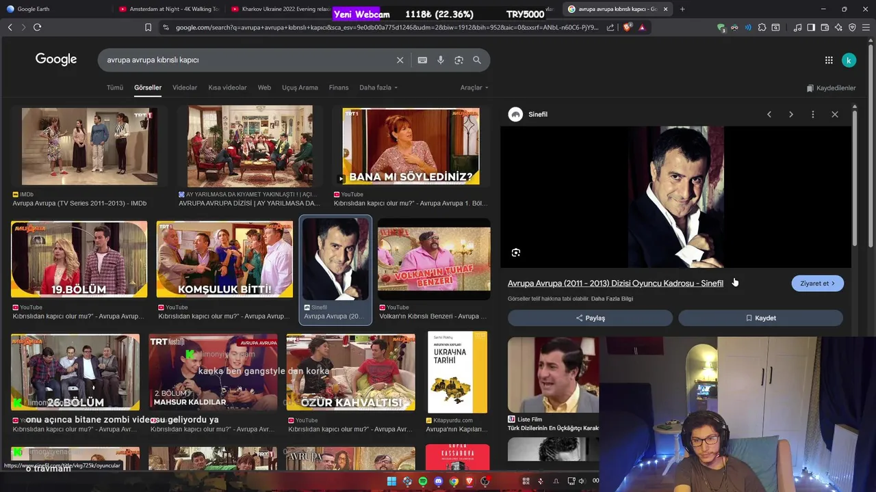
Task: Open Google Lens search by image icon
Action: coord(459,60)
